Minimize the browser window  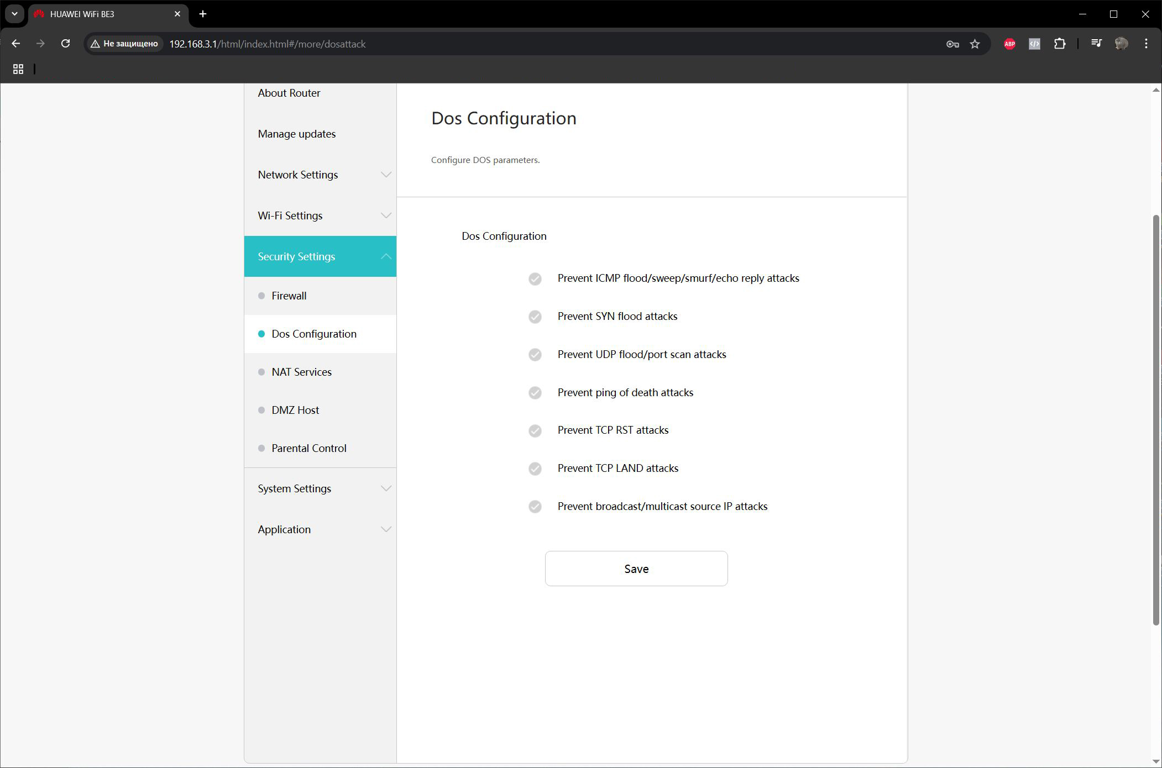tap(1082, 14)
